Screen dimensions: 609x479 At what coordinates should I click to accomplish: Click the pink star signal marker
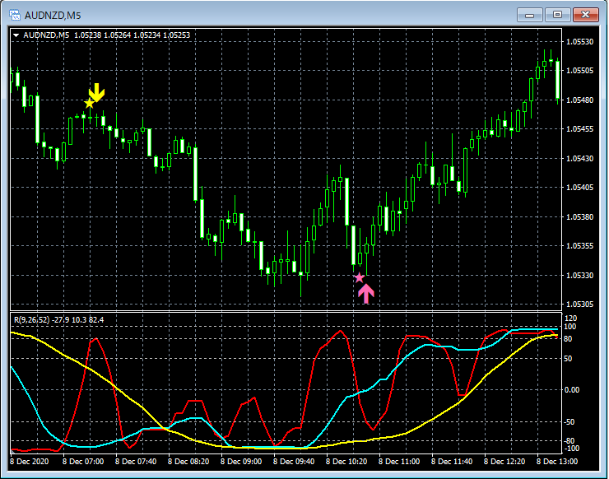coord(360,277)
